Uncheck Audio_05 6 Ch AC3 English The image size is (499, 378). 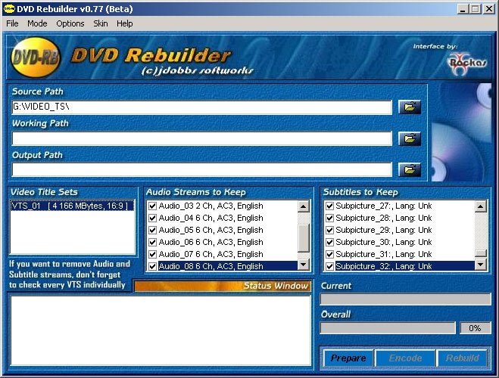pos(152,230)
